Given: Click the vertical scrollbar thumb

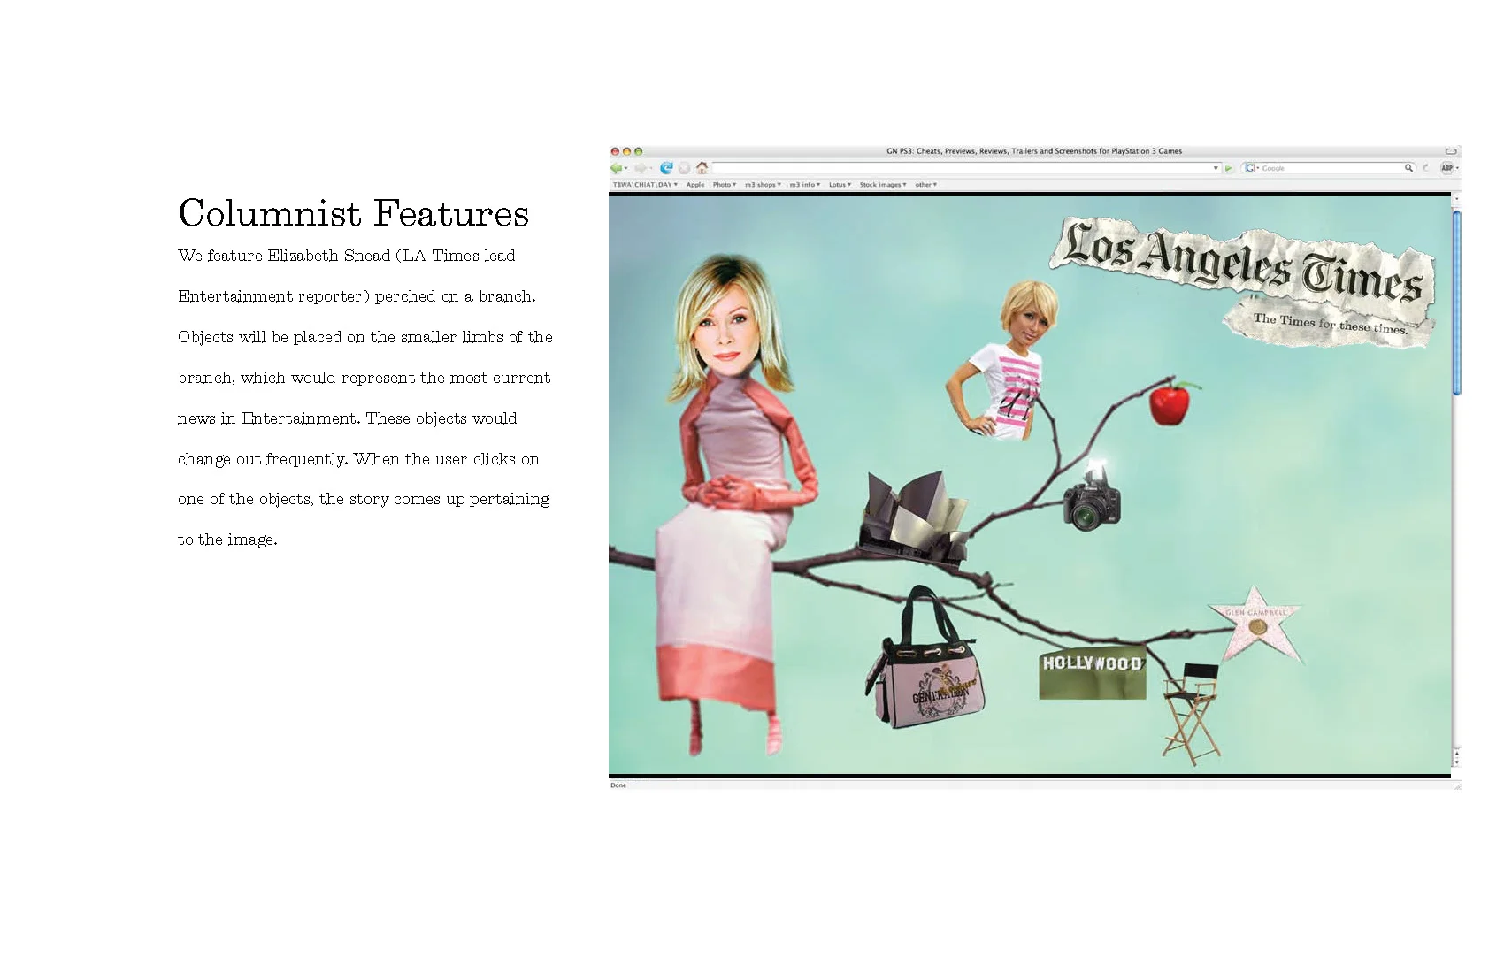Looking at the screenshot, I should pos(1456,303).
